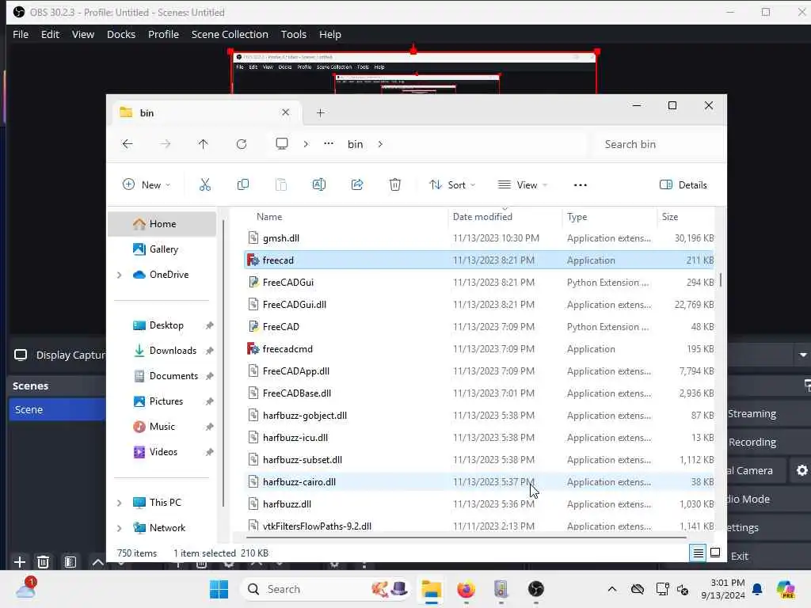Expand Network in navigation pane
The width and height of the screenshot is (811, 608).
119,528
